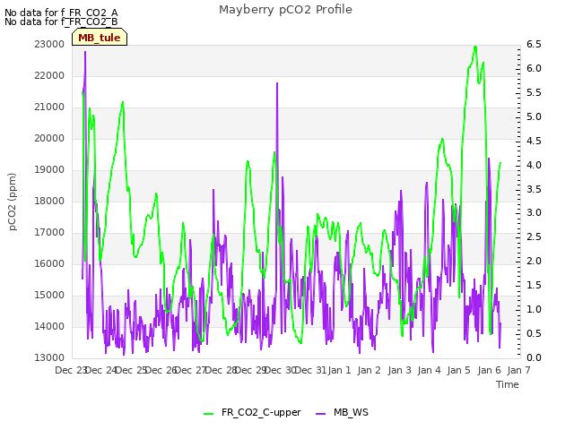Viewport: 574px width, 430px height.
Task: Select the FR_CO2_C-upper legend label
Action: coord(261,412)
